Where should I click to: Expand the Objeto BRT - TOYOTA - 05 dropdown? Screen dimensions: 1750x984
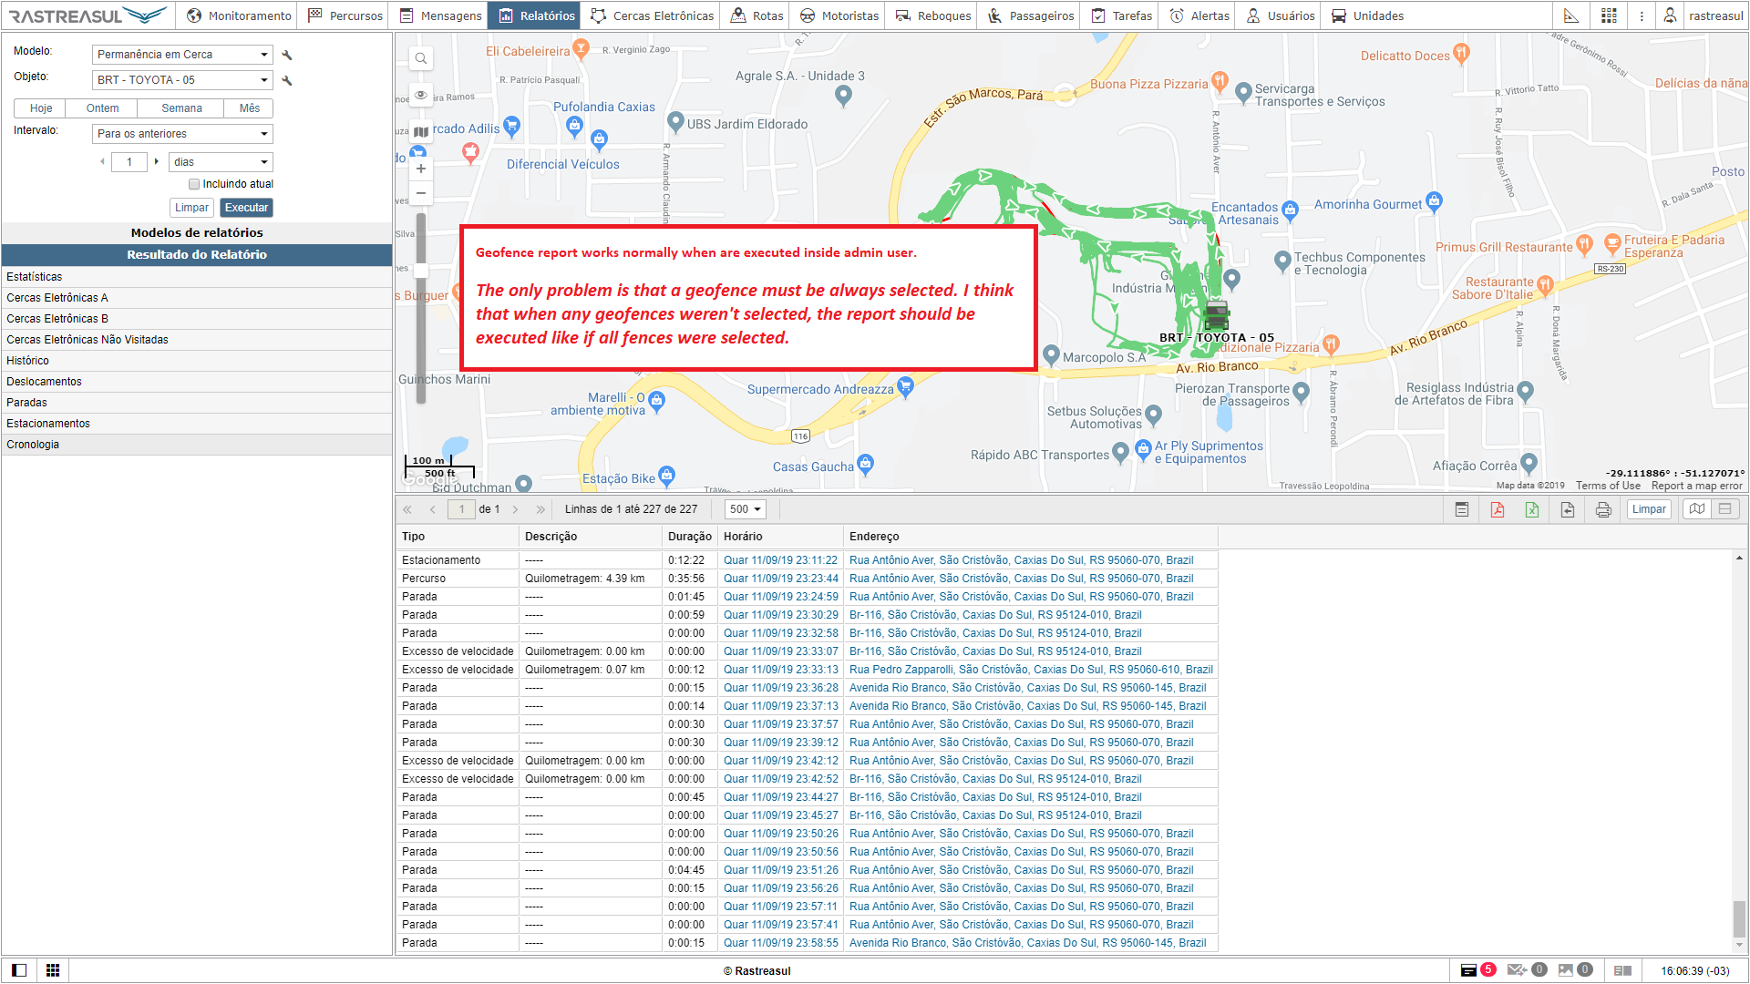(x=182, y=80)
